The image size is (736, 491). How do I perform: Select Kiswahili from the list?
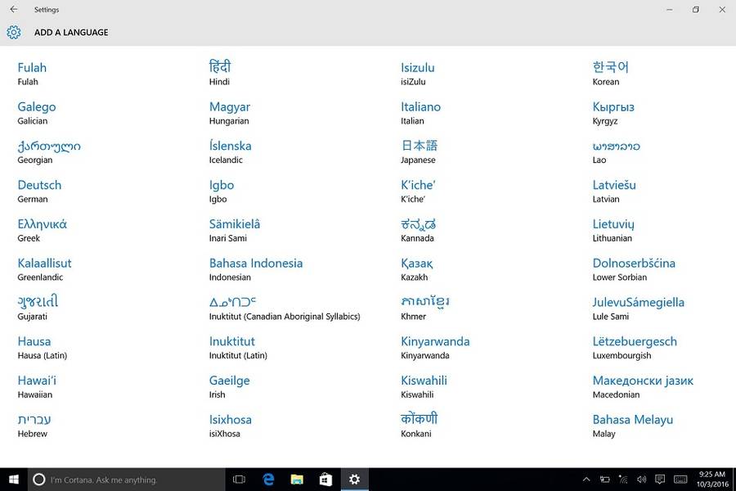424,381
